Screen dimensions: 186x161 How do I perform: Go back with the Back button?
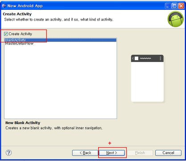point(85,153)
